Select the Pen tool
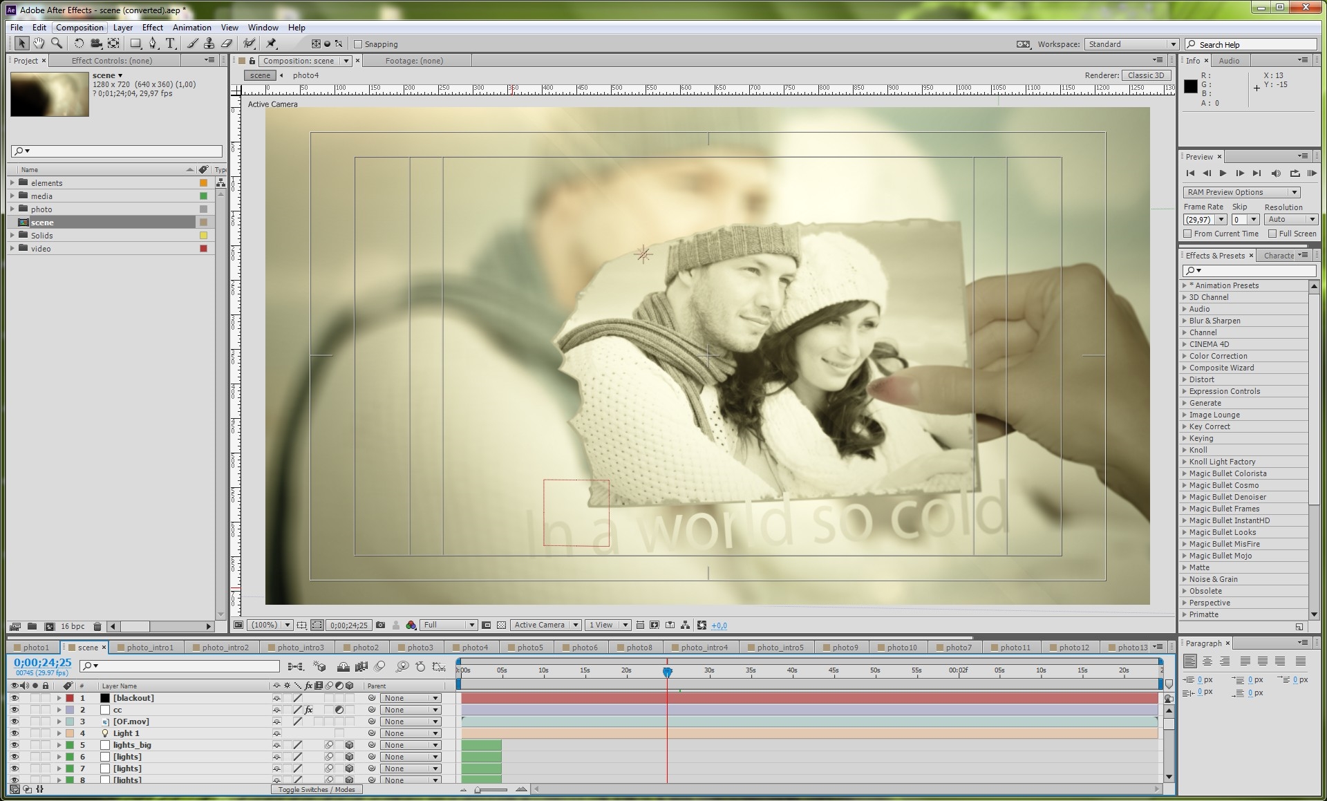Screen dimensions: 1327x801 [153, 44]
